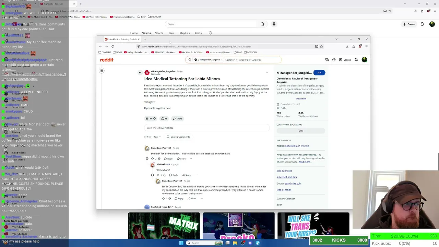Open Telegram from the taskbar
The height and width of the screenshot is (247, 439).
pos(258,243)
